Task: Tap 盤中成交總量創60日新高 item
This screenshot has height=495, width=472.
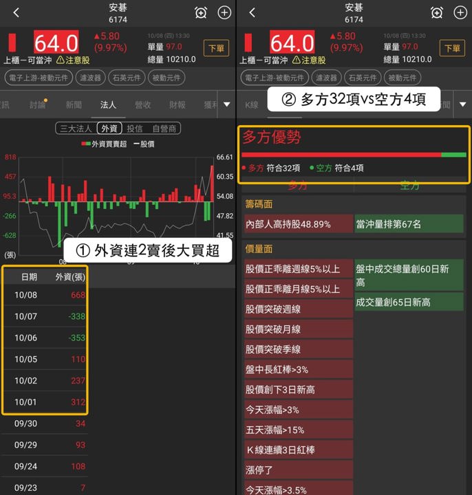Action: click(409, 275)
